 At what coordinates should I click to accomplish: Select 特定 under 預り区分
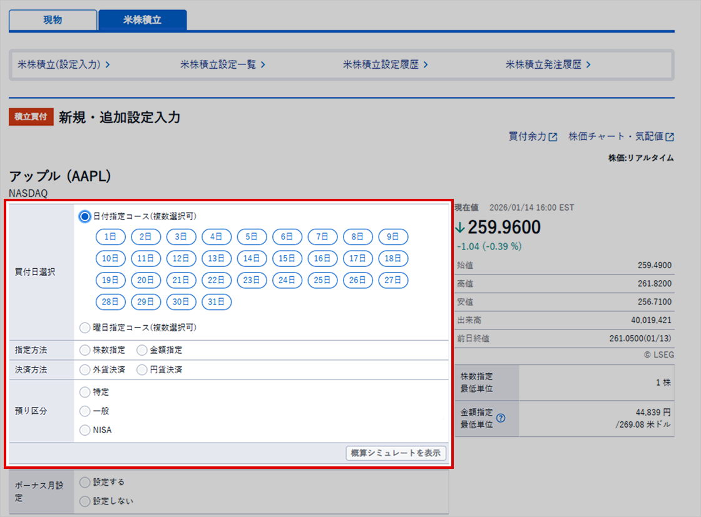click(x=84, y=392)
